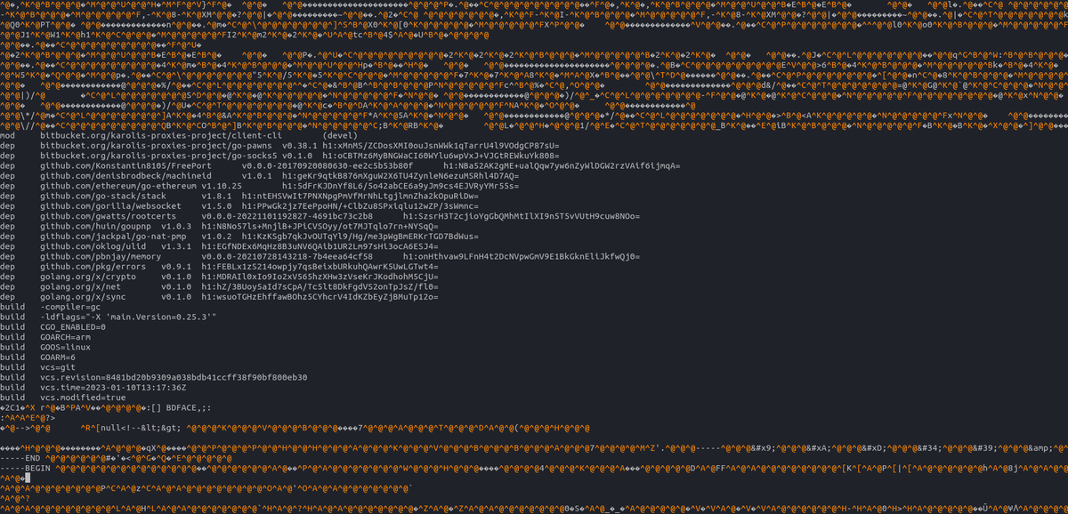Select 'CGO_ENABLED=0' build setting
Viewport: 1068px width, 514px height.
(x=74, y=326)
